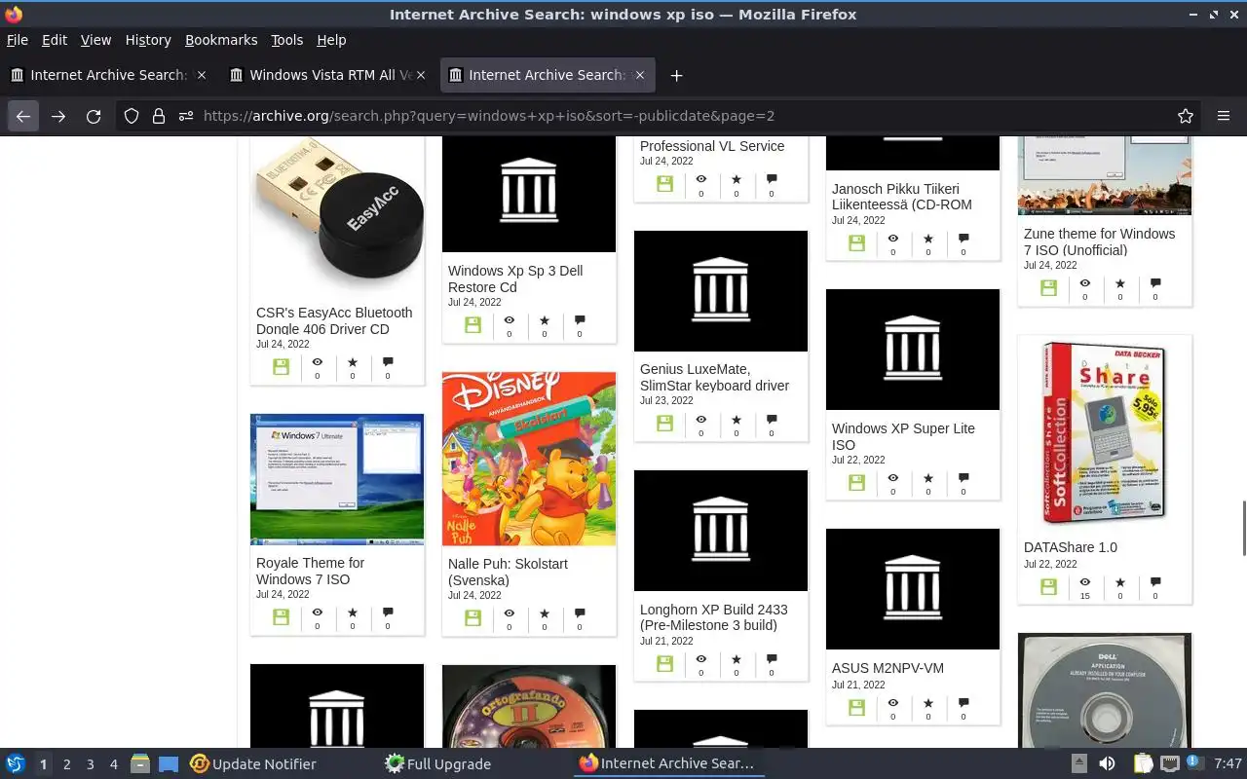This screenshot has height=779, width=1247.
Task: Click the clipboard tray icon
Action: point(1143,764)
